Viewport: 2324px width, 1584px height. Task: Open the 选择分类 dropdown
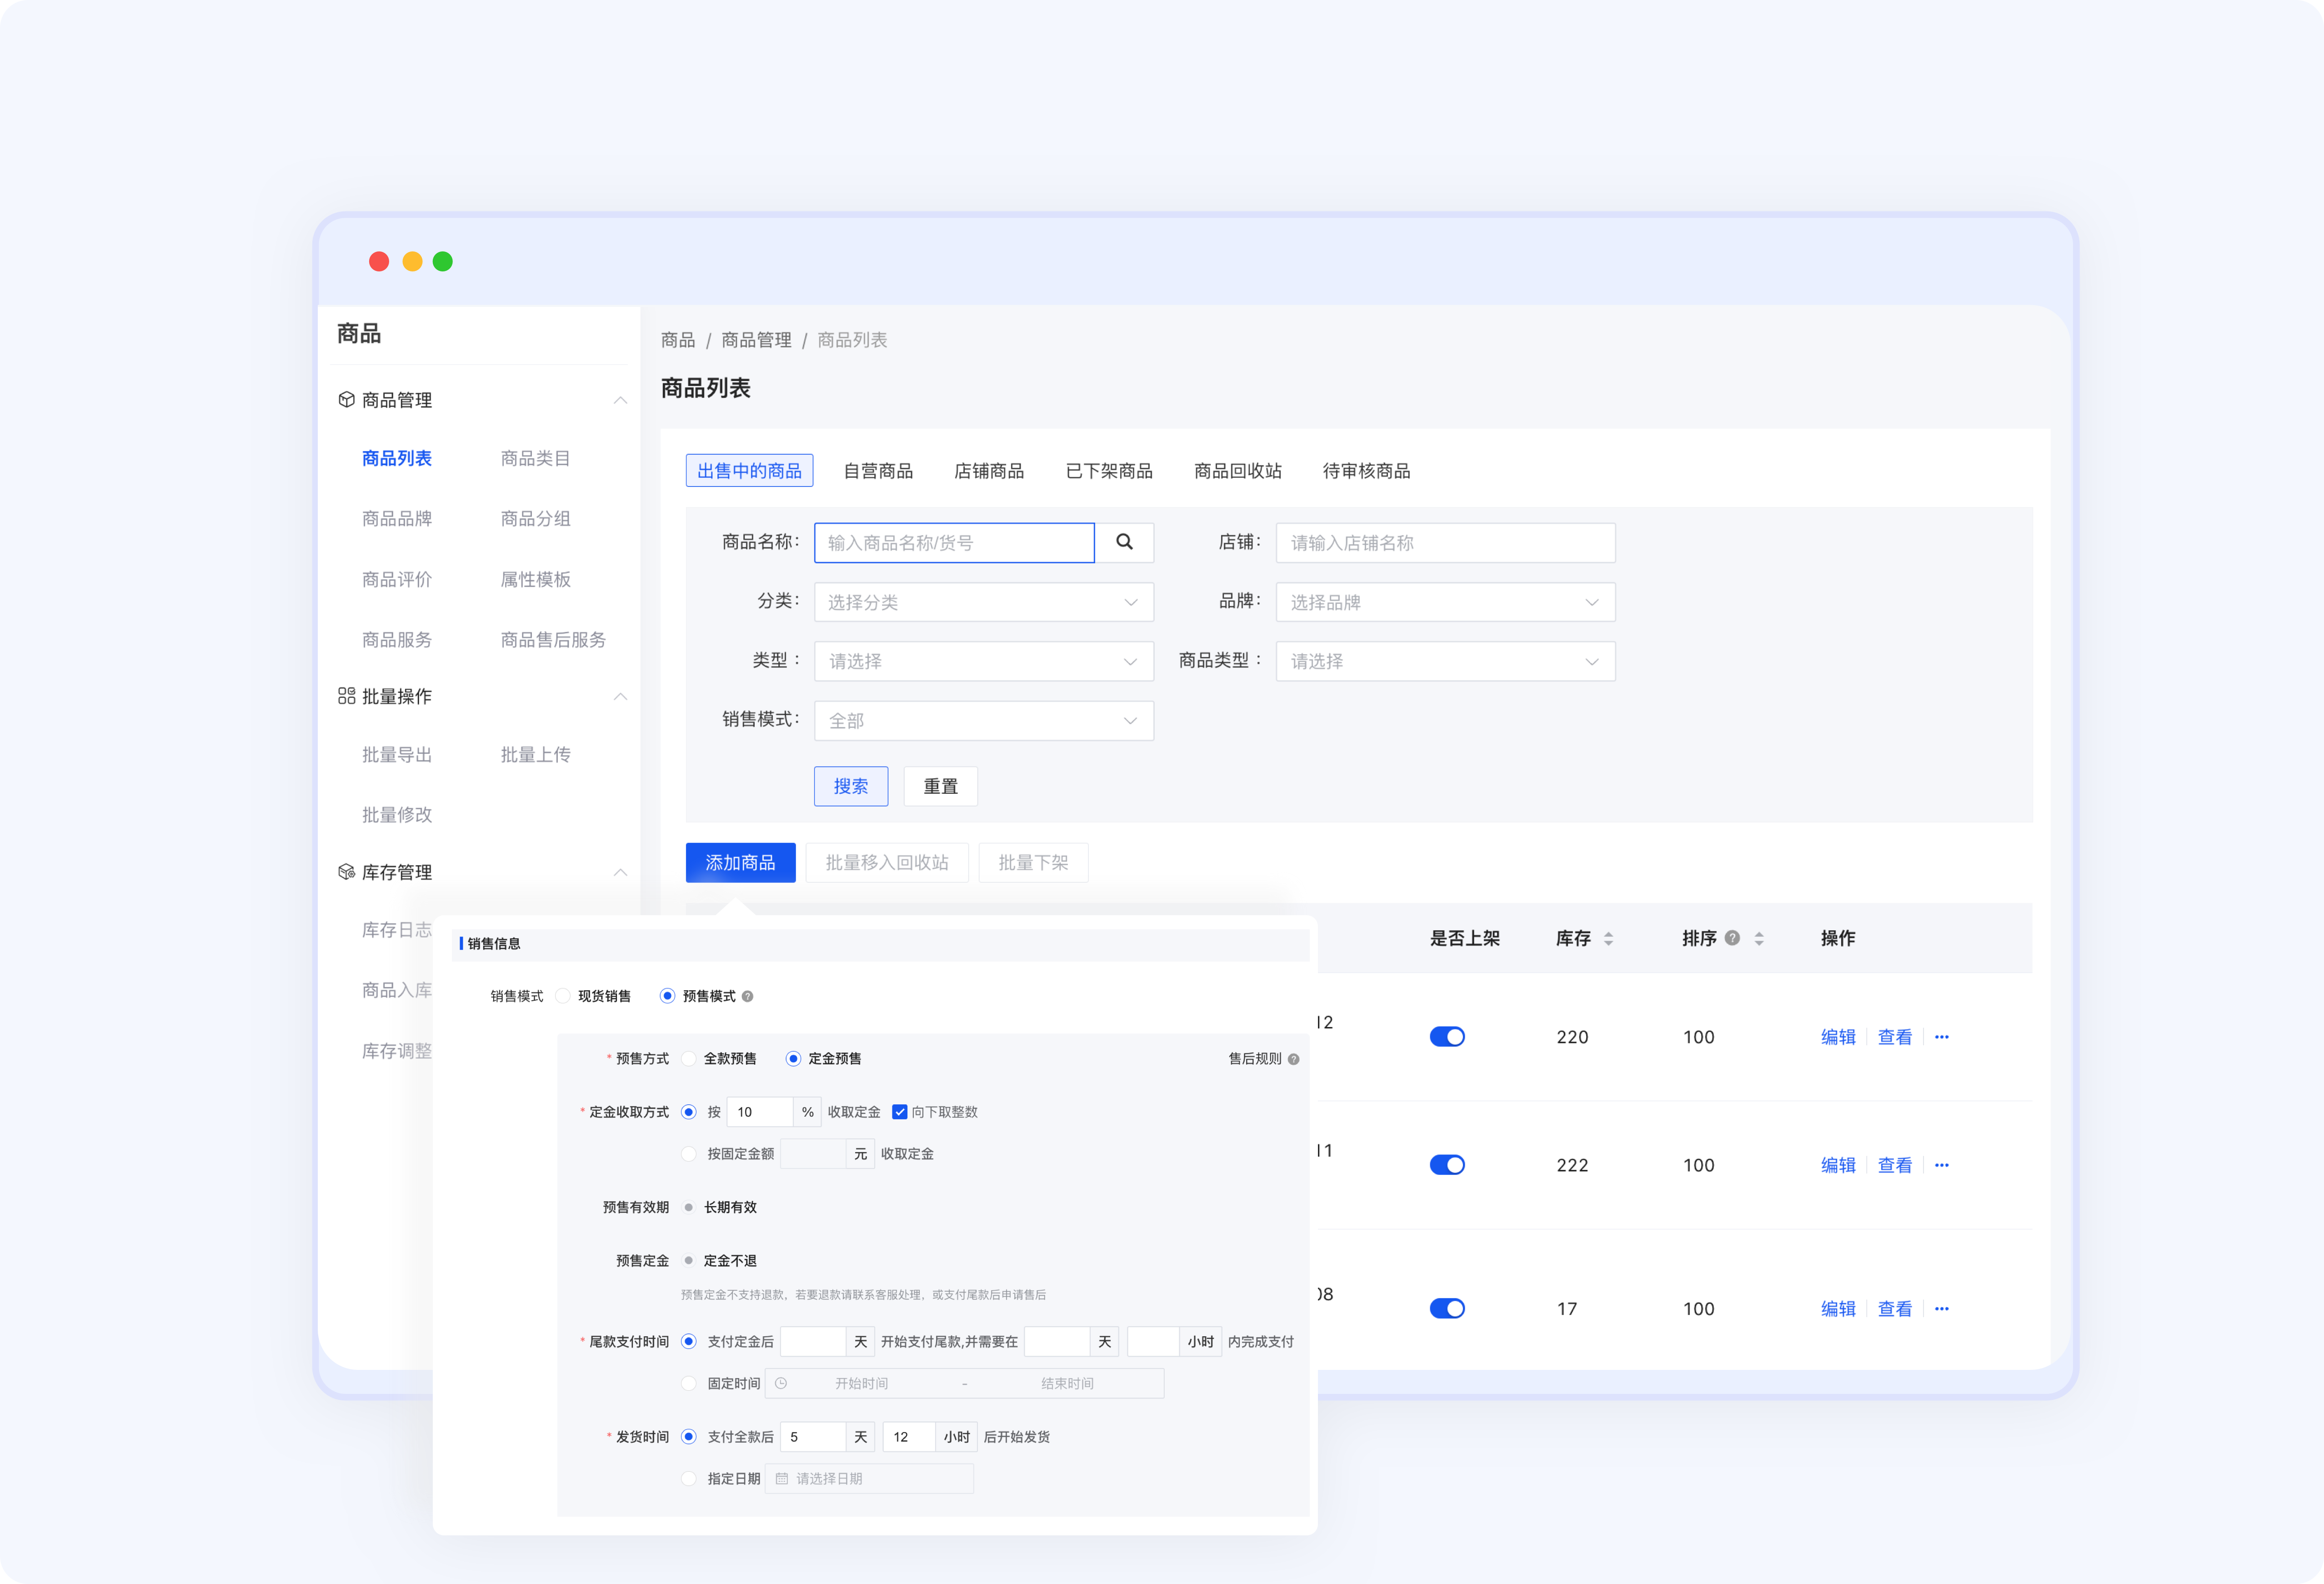[x=983, y=602]
